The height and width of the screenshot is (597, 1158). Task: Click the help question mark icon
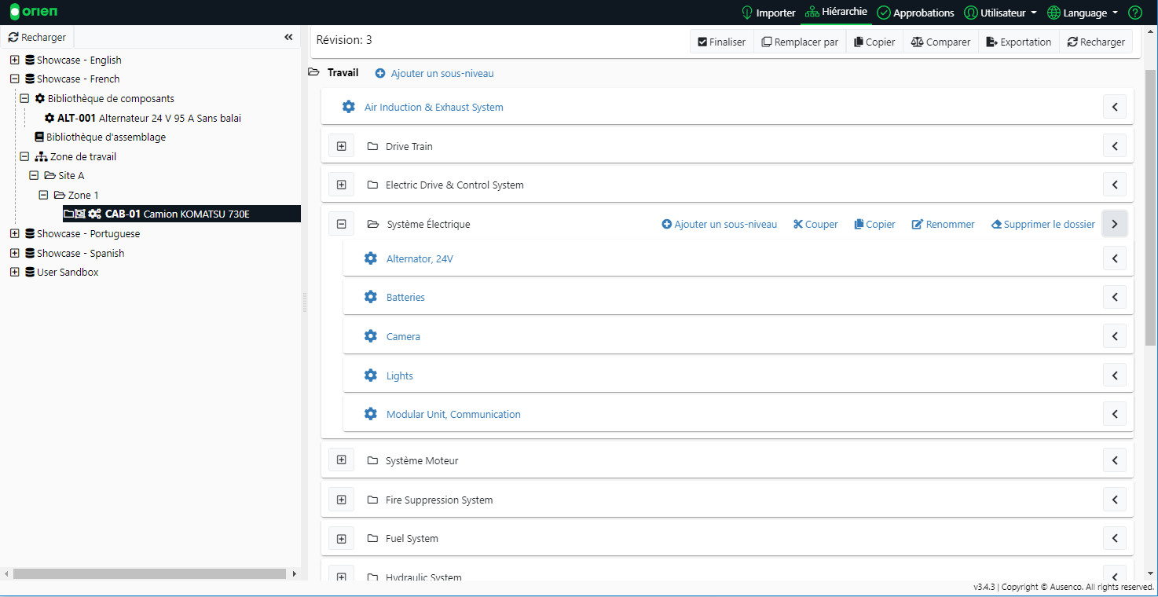click(x=1134, y=13)
